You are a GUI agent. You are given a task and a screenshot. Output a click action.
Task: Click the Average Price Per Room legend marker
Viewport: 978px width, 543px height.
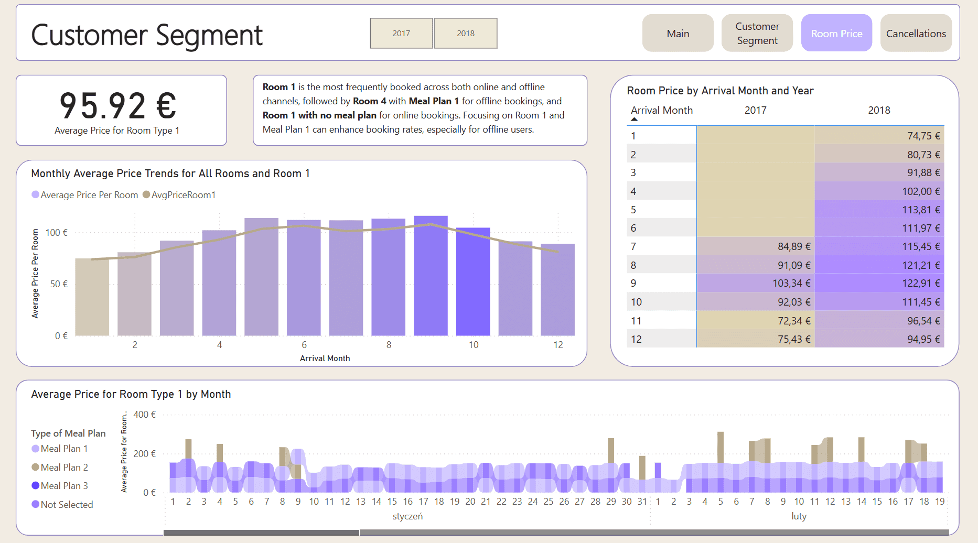pos(35,194)
